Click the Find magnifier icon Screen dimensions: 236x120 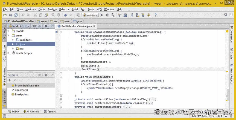click(x=53, y=15)
